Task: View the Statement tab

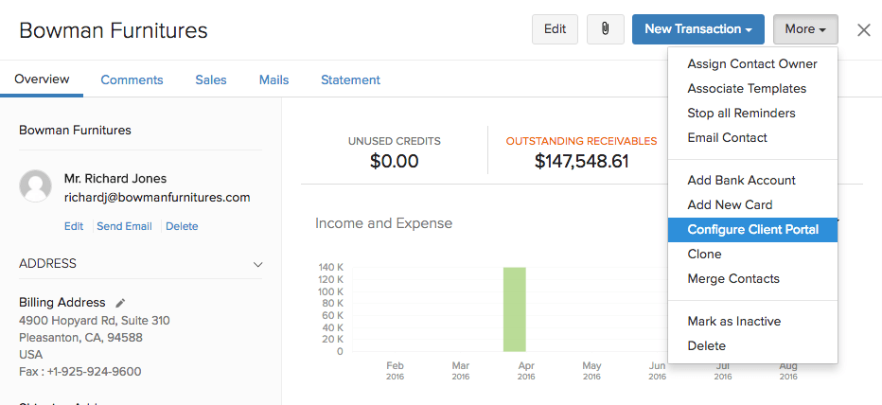Action: coord(350,80)
